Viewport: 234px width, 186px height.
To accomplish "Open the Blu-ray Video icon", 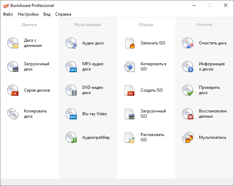I will (71, 114).
